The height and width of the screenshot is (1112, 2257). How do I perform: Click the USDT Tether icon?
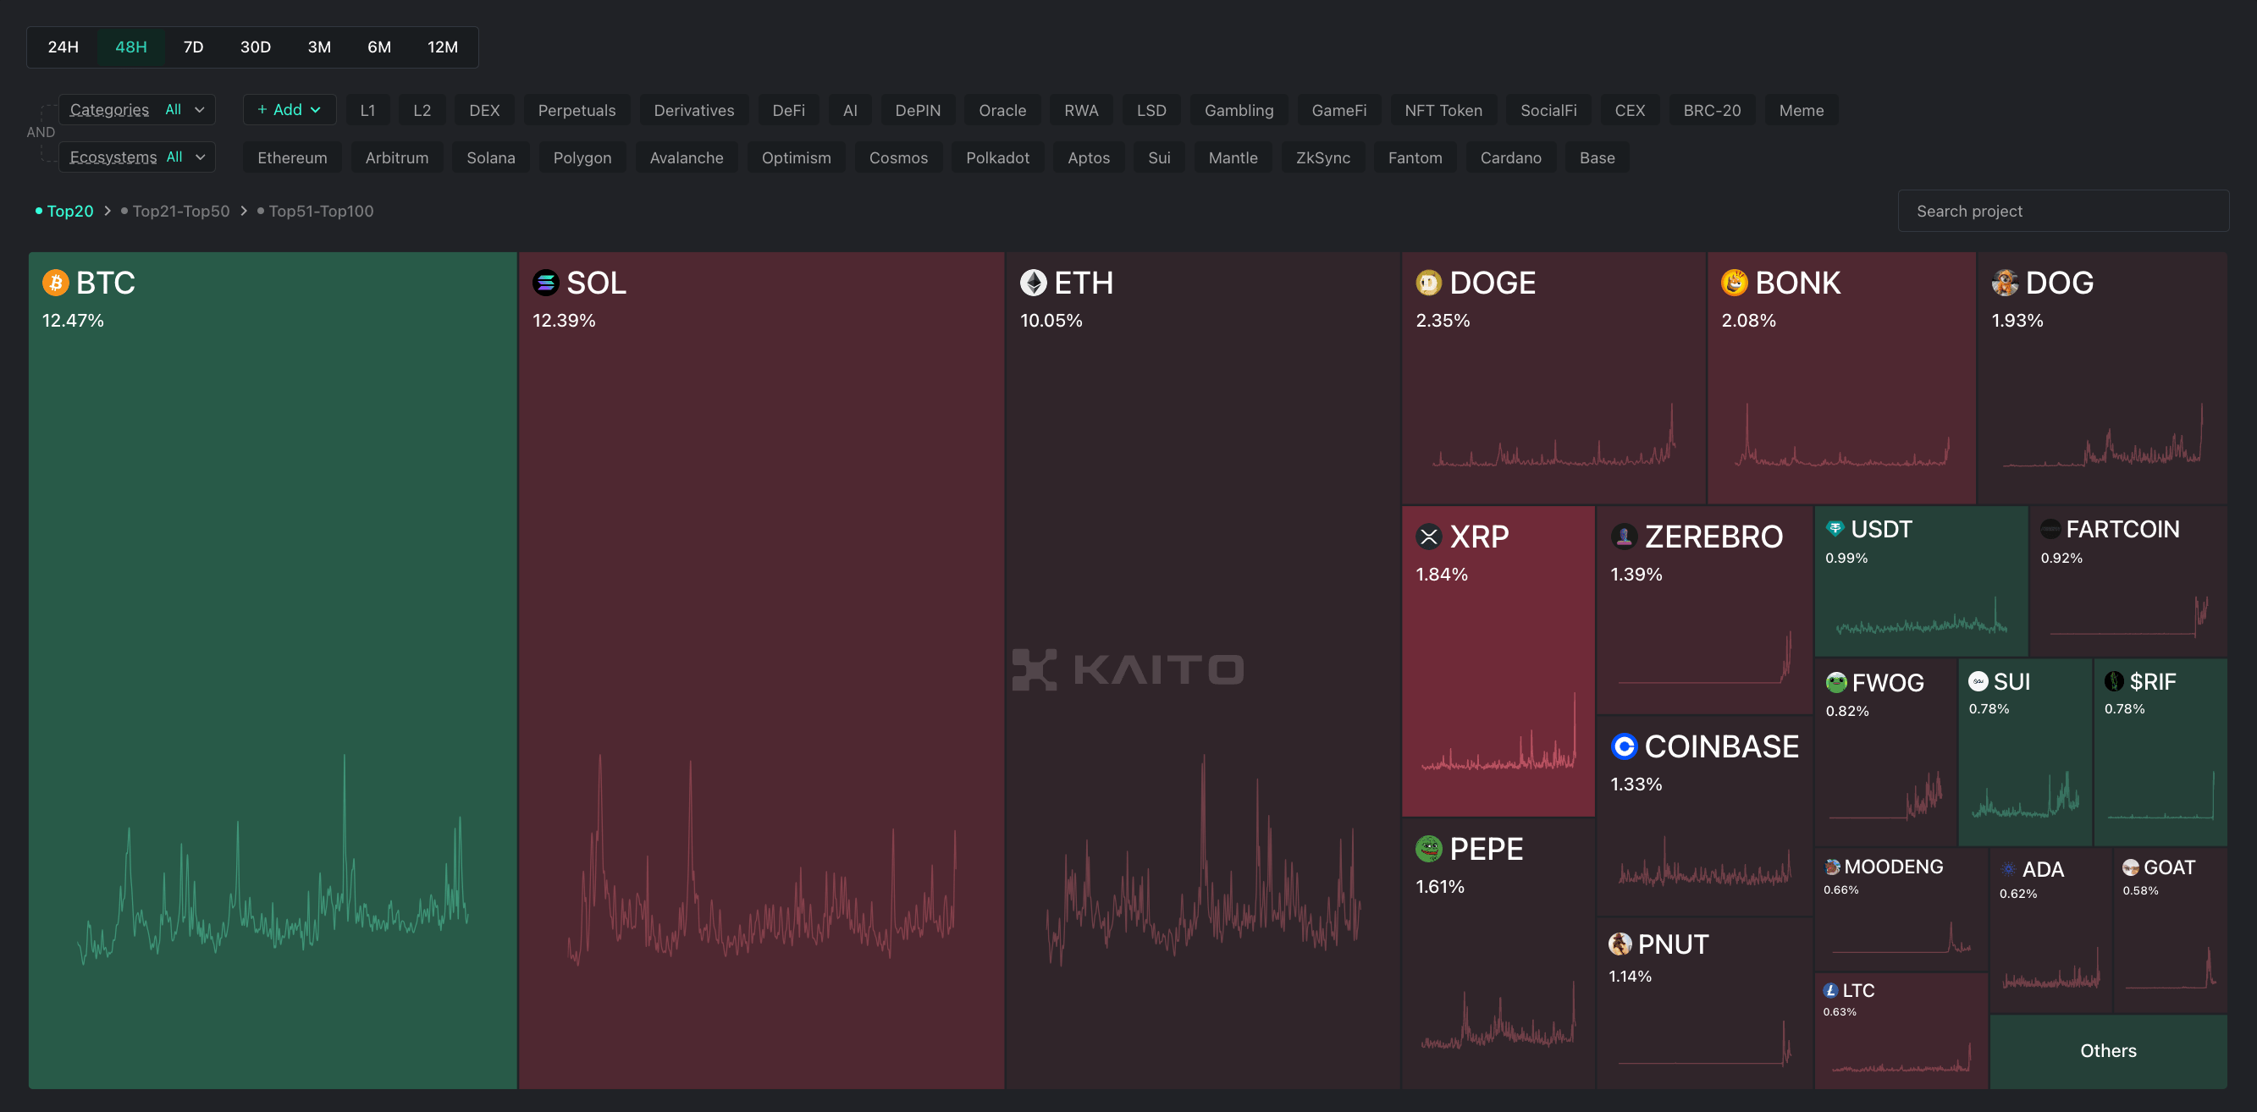1835,528
